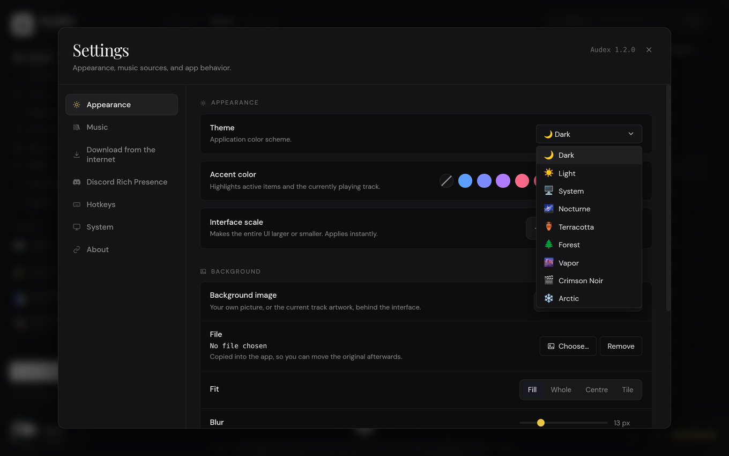Select the Light theme option
This screenshot has width=729, height=456.
coord(589,173)
